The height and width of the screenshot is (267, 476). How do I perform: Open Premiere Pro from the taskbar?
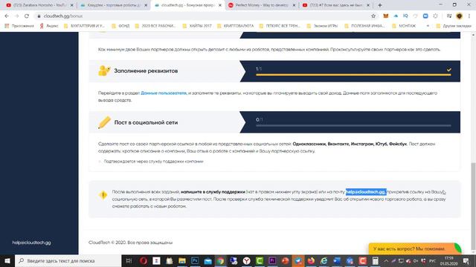(x=272, y=260)
